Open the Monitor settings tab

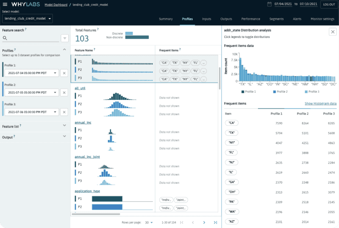coord(322,19)
